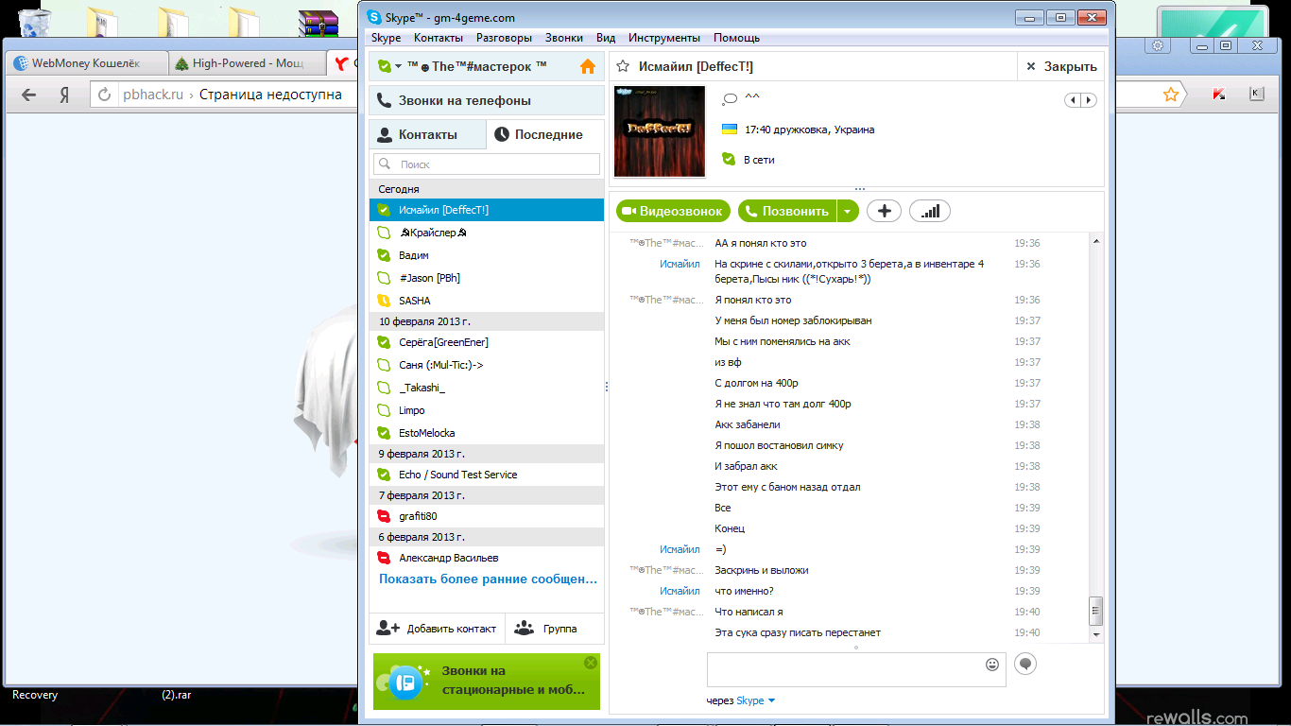Click Закрыть to close the conversation

click(x=1061, y=66)
